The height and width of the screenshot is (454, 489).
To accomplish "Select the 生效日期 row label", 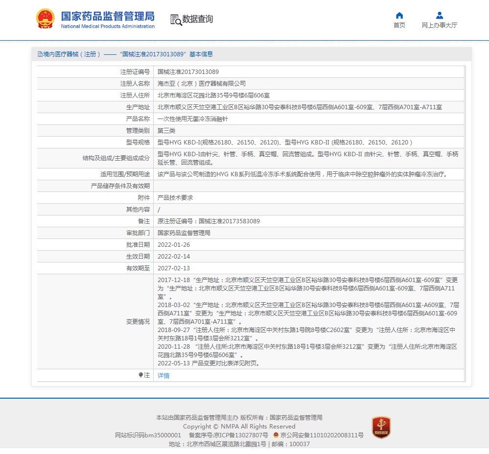I will click(138, 257).
